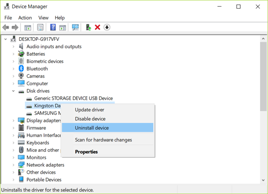Click the Bluetooth category icon
Screen dimensions: 268x194
coord(21,69)
